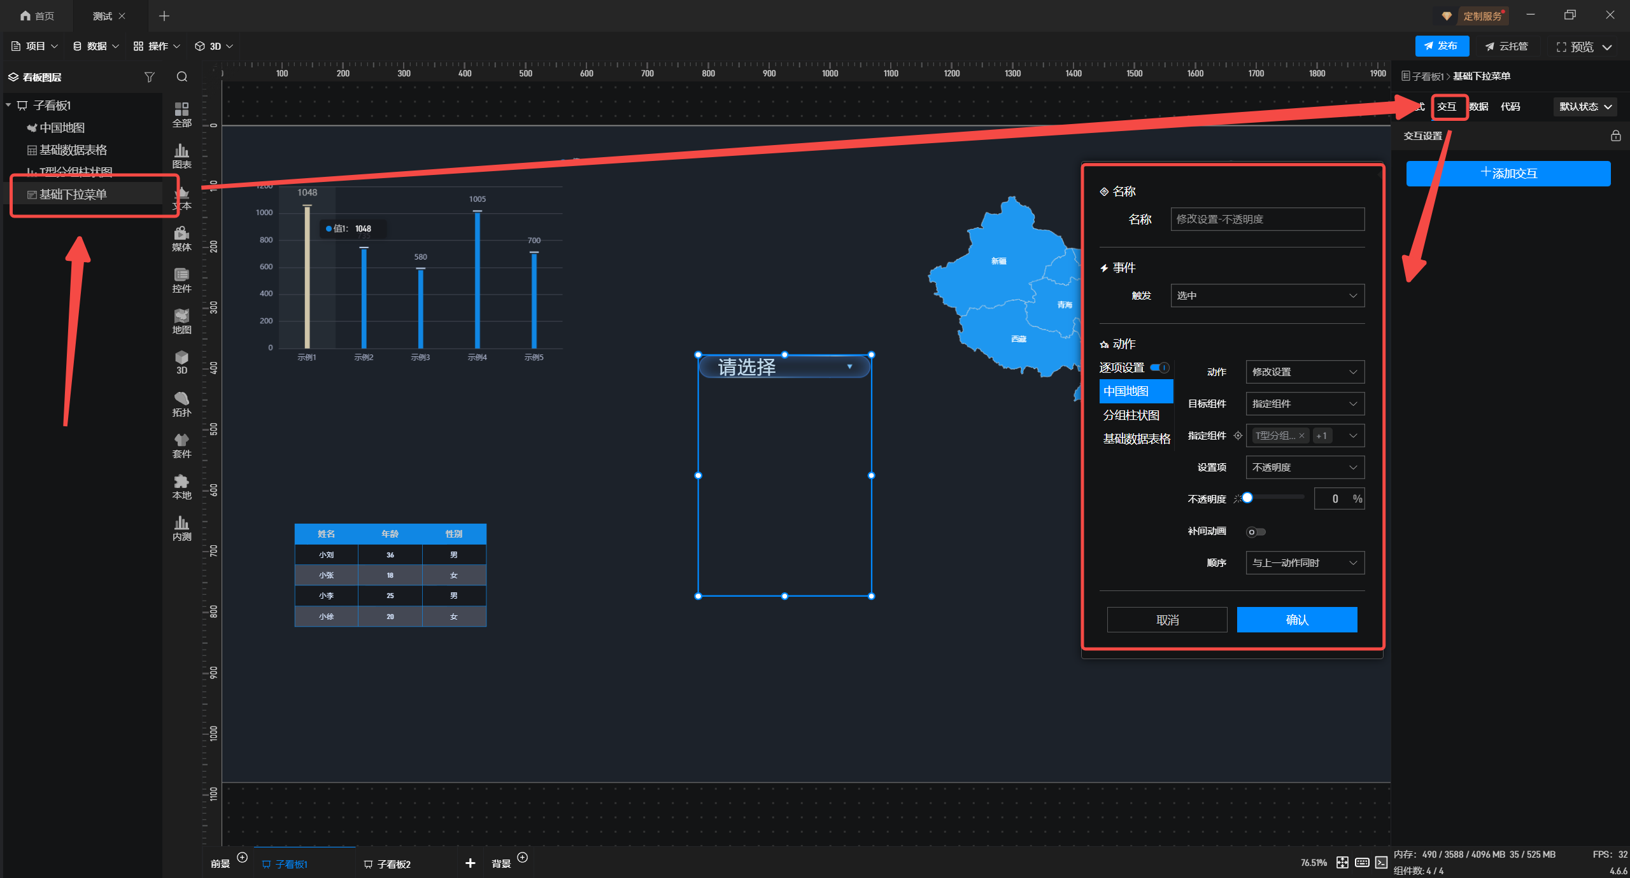Expand the 默认状态 dropdown
This screenshot has height=878, width=1630.
(1585, 107)
